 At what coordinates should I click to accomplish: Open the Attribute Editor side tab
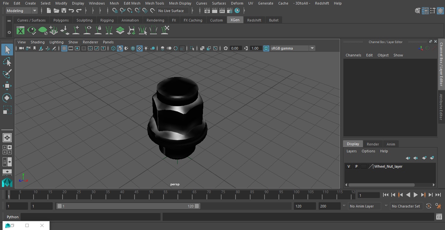tap(441, 107)
